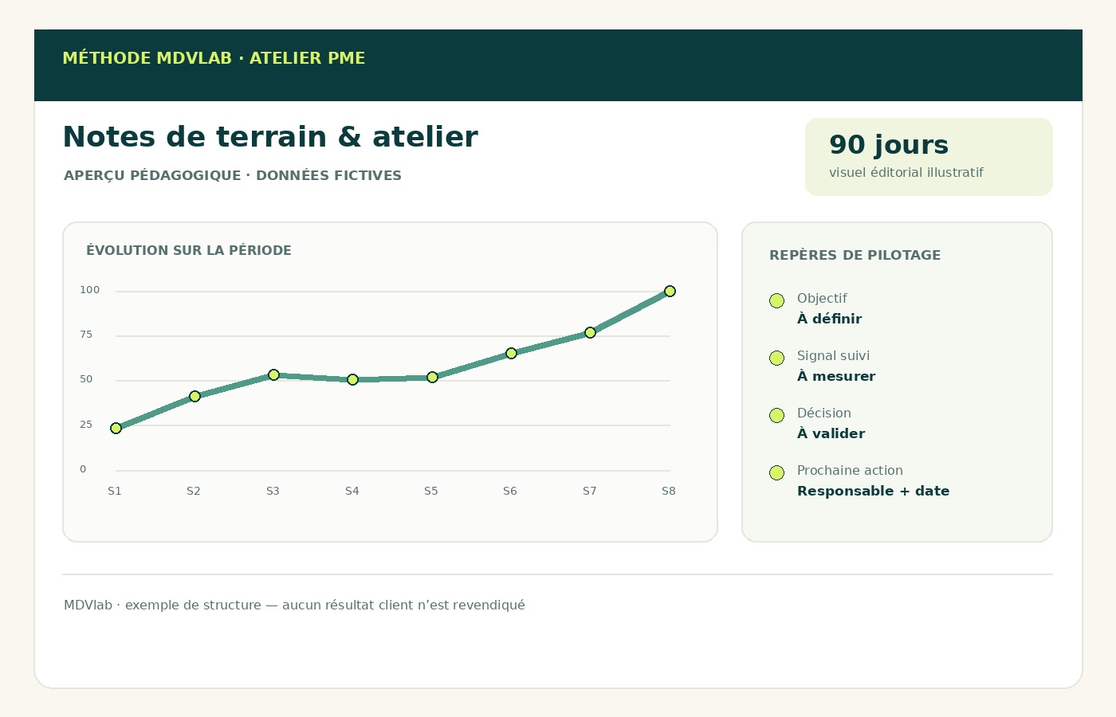1116x717 pixels.
Task: Click the S3 data point on the line
Action: [273, 374]
